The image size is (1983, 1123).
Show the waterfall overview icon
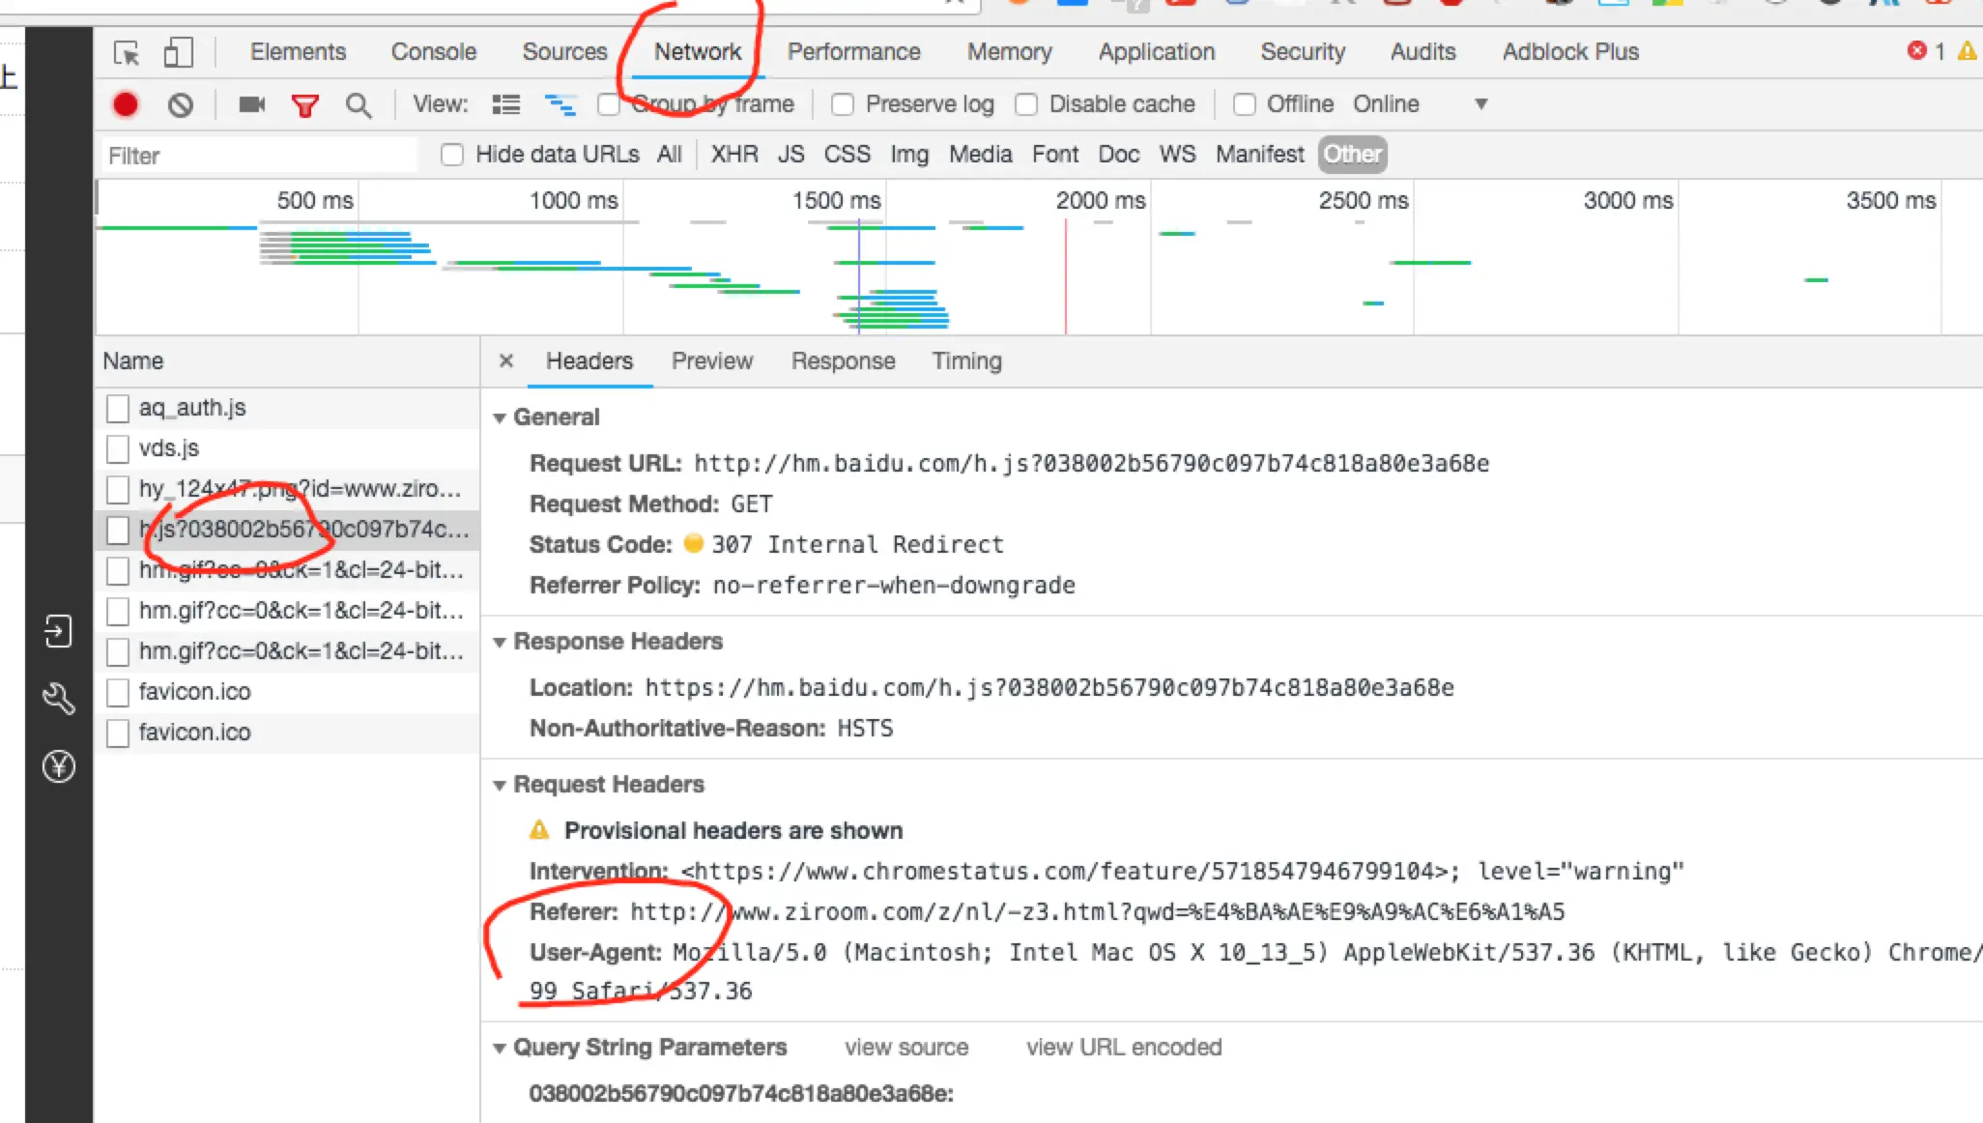pos(560,104)
